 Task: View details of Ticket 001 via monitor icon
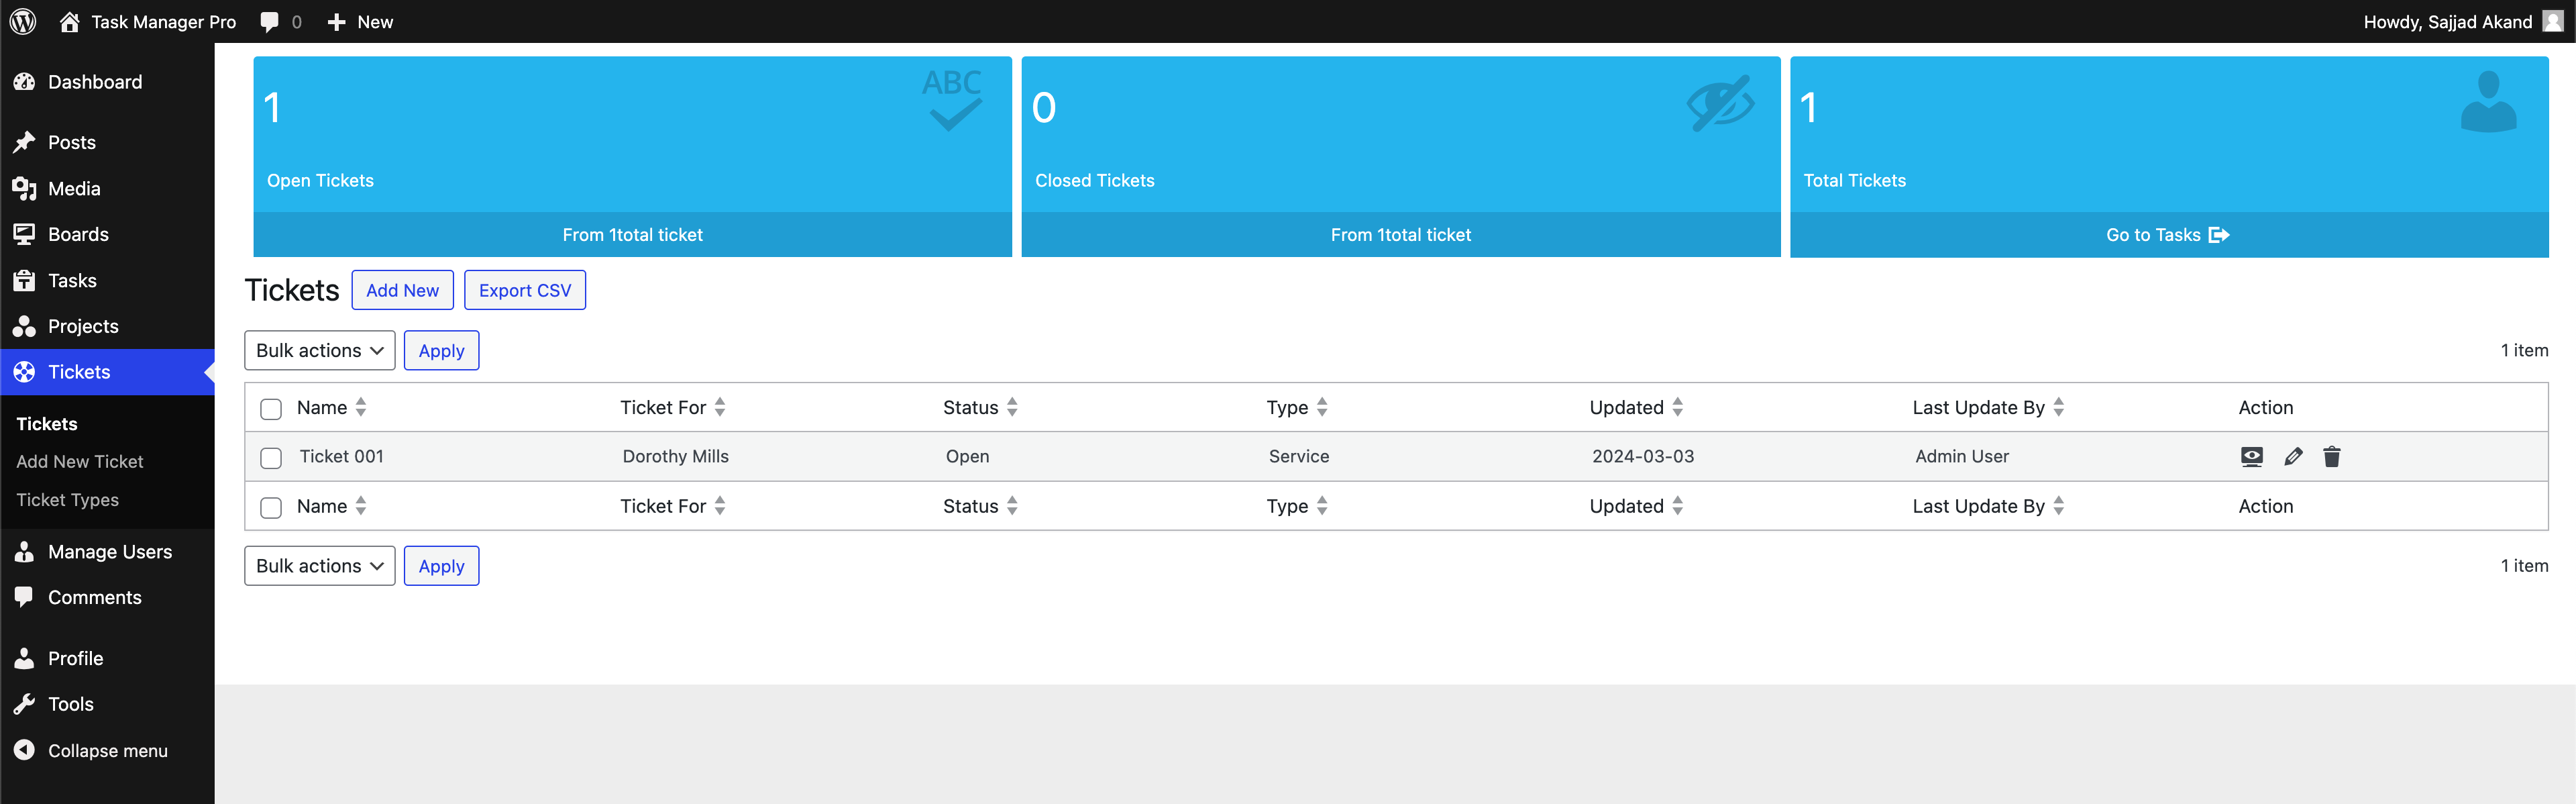coord(2252,456)
